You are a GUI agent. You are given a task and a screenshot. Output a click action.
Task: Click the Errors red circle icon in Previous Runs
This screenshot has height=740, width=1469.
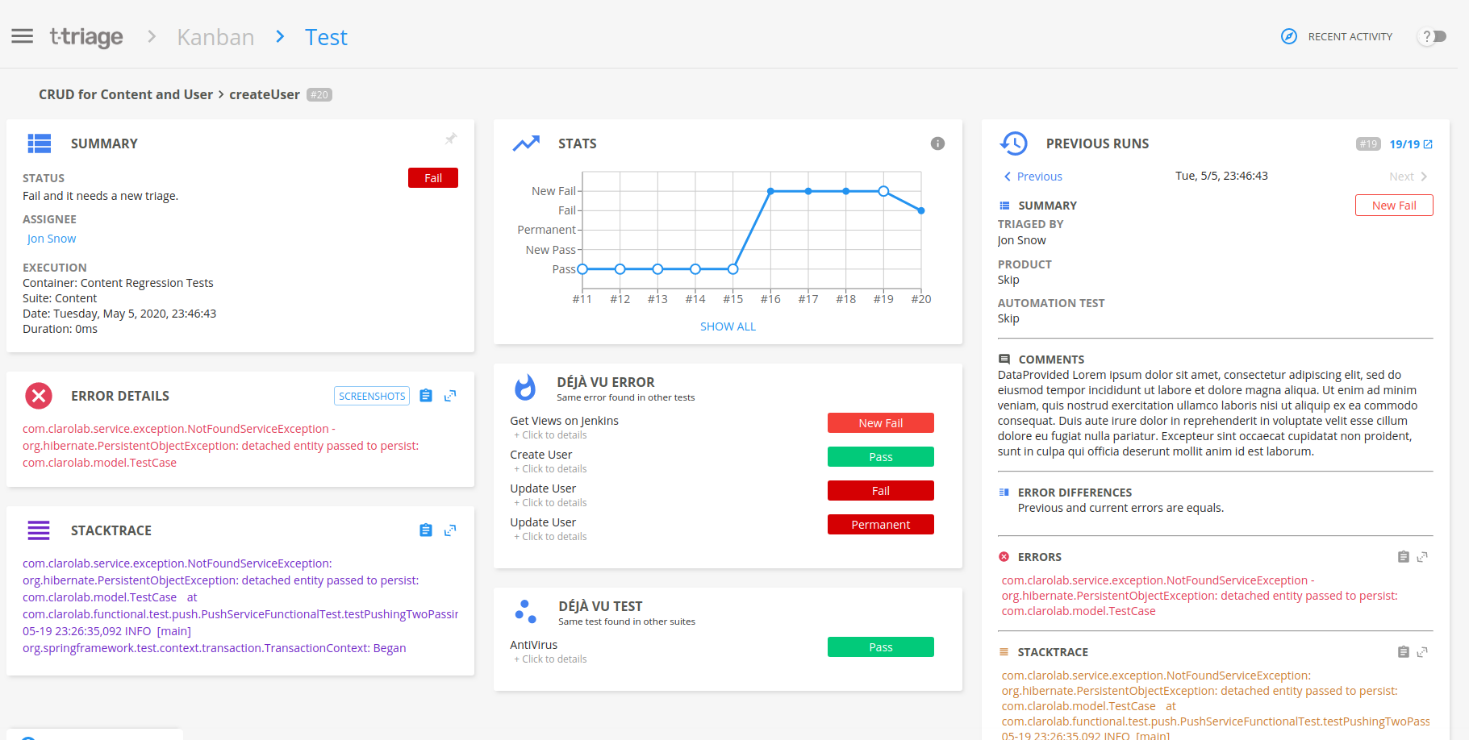coord(1004,557)
